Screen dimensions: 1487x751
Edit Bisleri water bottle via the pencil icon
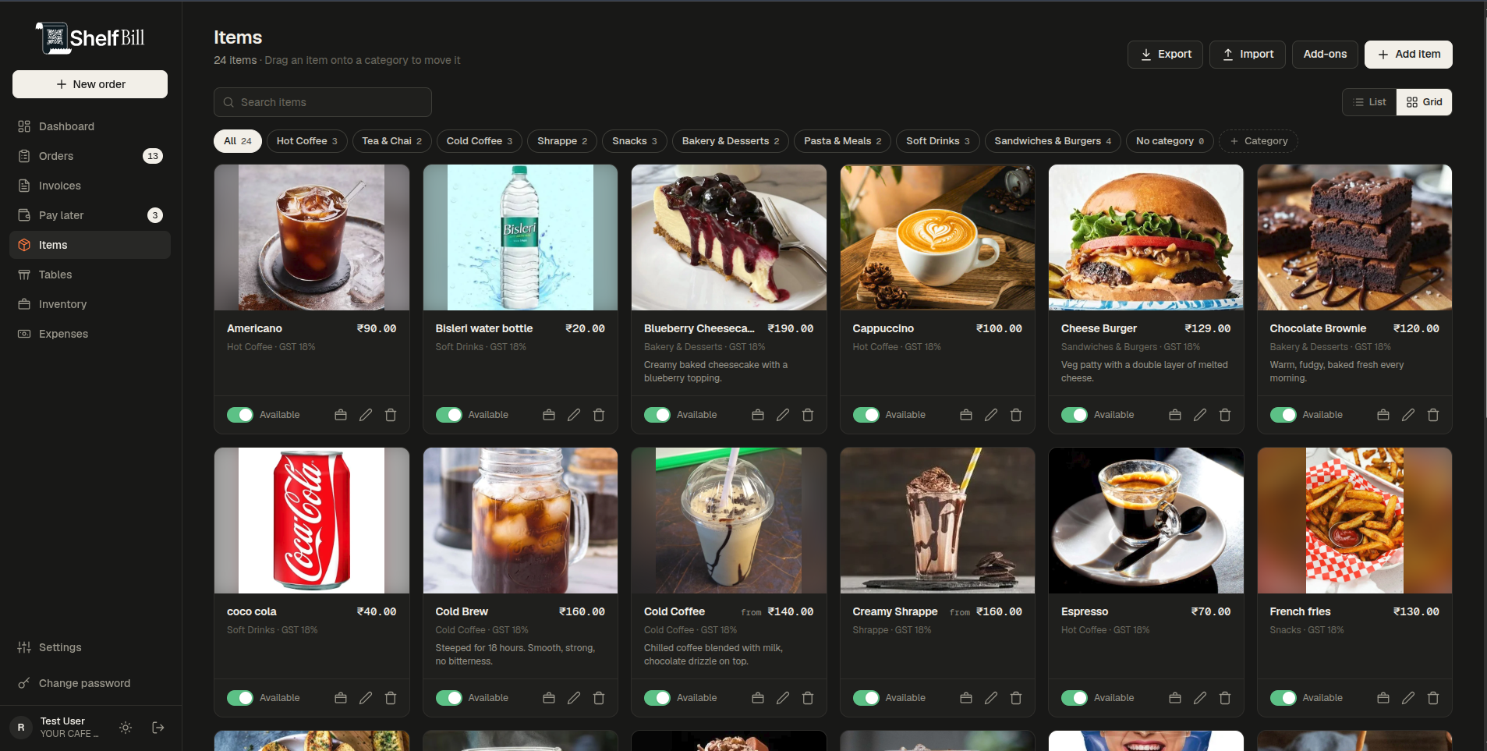pyautogui.click(x=574, y=415)
